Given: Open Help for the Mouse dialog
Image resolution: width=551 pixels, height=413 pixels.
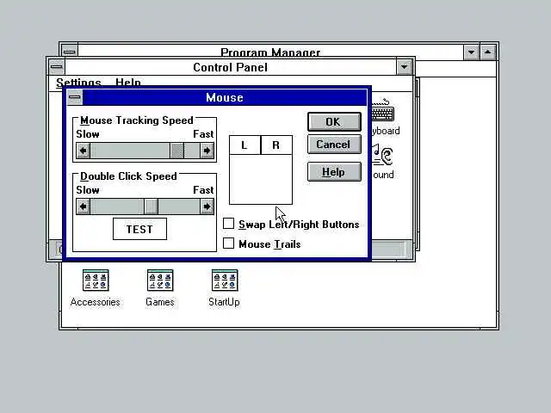Looking at the screenshot, I should tap(334, 172).
